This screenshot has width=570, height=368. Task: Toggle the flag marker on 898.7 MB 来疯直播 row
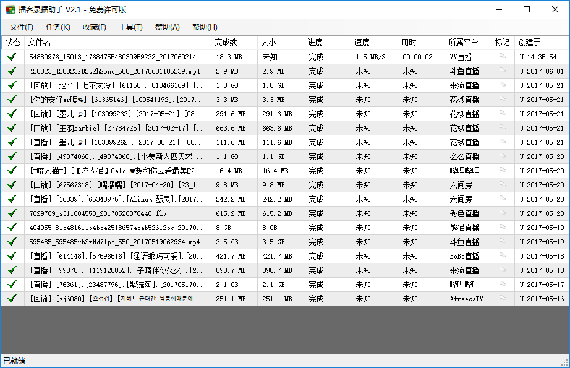pos(503,270)
